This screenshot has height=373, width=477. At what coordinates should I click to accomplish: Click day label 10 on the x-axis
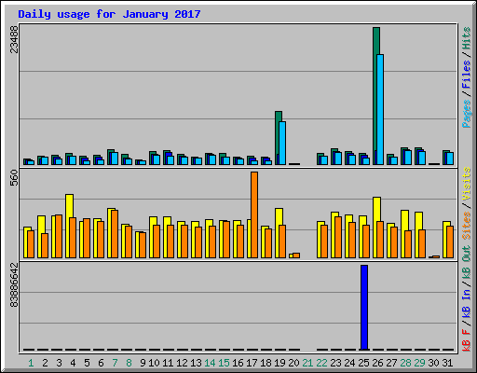pos(154,363)
